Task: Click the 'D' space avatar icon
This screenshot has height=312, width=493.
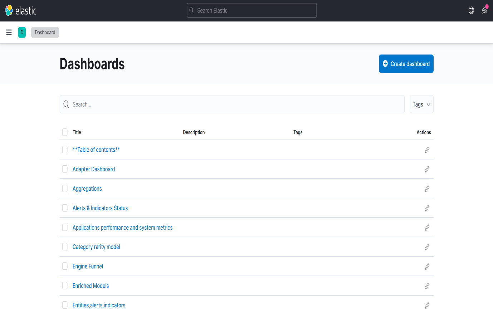Action: click(22, 32)
